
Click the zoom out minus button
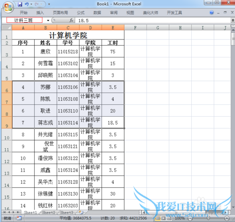[x=190, y=218]
